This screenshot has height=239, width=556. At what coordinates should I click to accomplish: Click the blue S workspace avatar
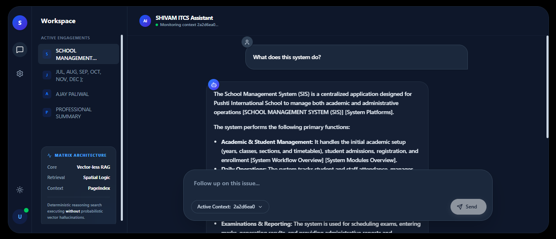click(20, 23)
